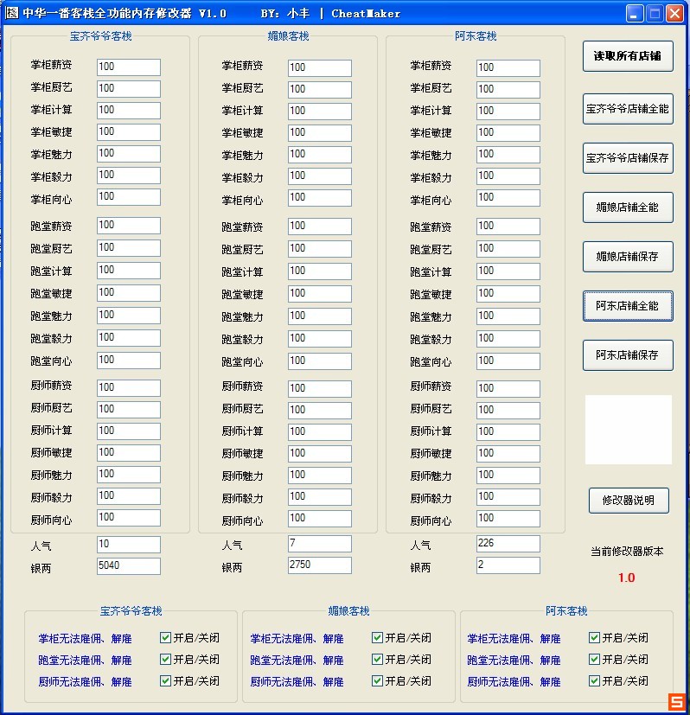Open the 修改器说明 trainer instructions
The height and width of the screenshot is (715, 690).
pyautogui.click(x=629, y=500)
